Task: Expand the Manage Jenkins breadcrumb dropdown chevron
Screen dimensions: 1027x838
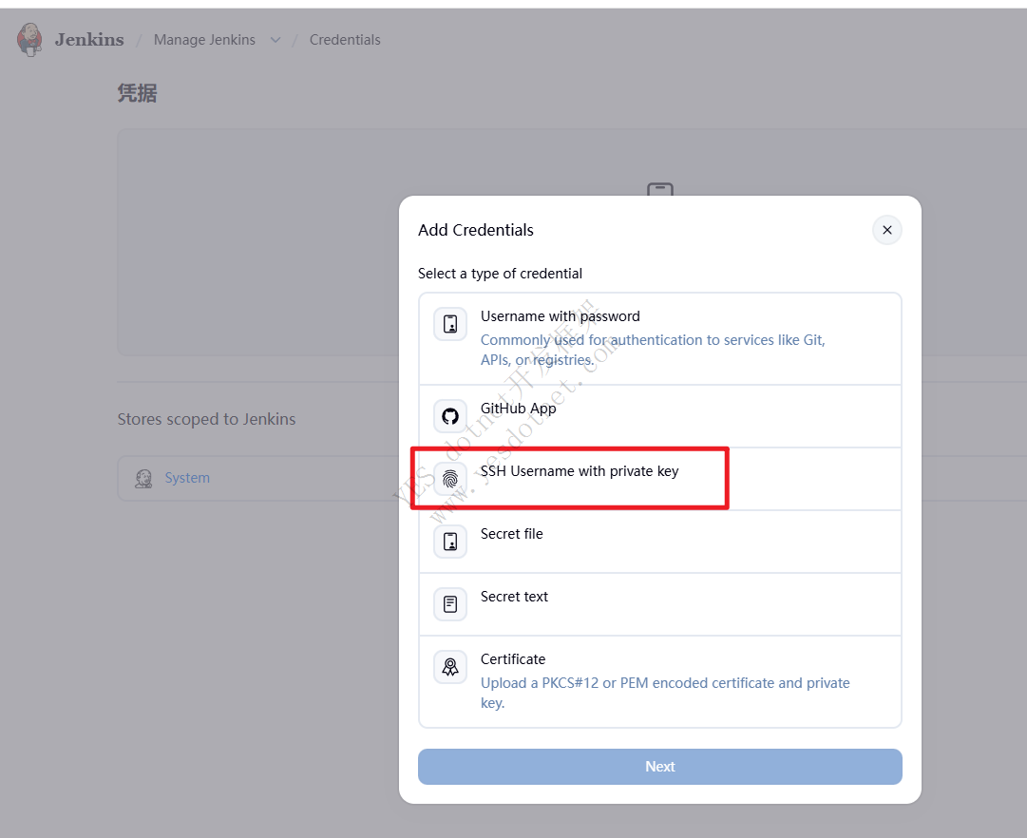Action: point(276,40)
